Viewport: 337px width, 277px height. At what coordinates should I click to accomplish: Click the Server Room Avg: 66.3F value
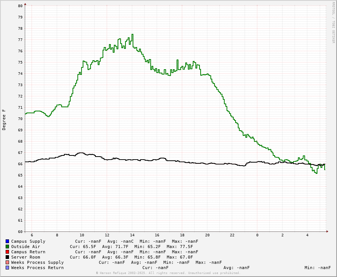pyautogui.click(x=115, y=257)
